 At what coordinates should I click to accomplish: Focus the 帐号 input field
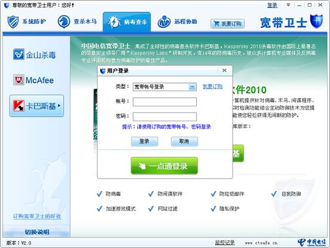(165, 102)
